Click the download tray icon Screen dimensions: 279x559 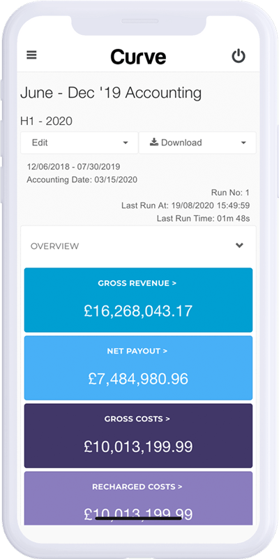coord(153,143)
